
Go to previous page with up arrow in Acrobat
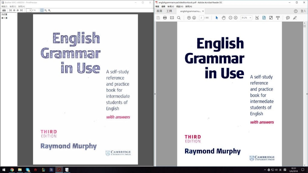point(189,18)
